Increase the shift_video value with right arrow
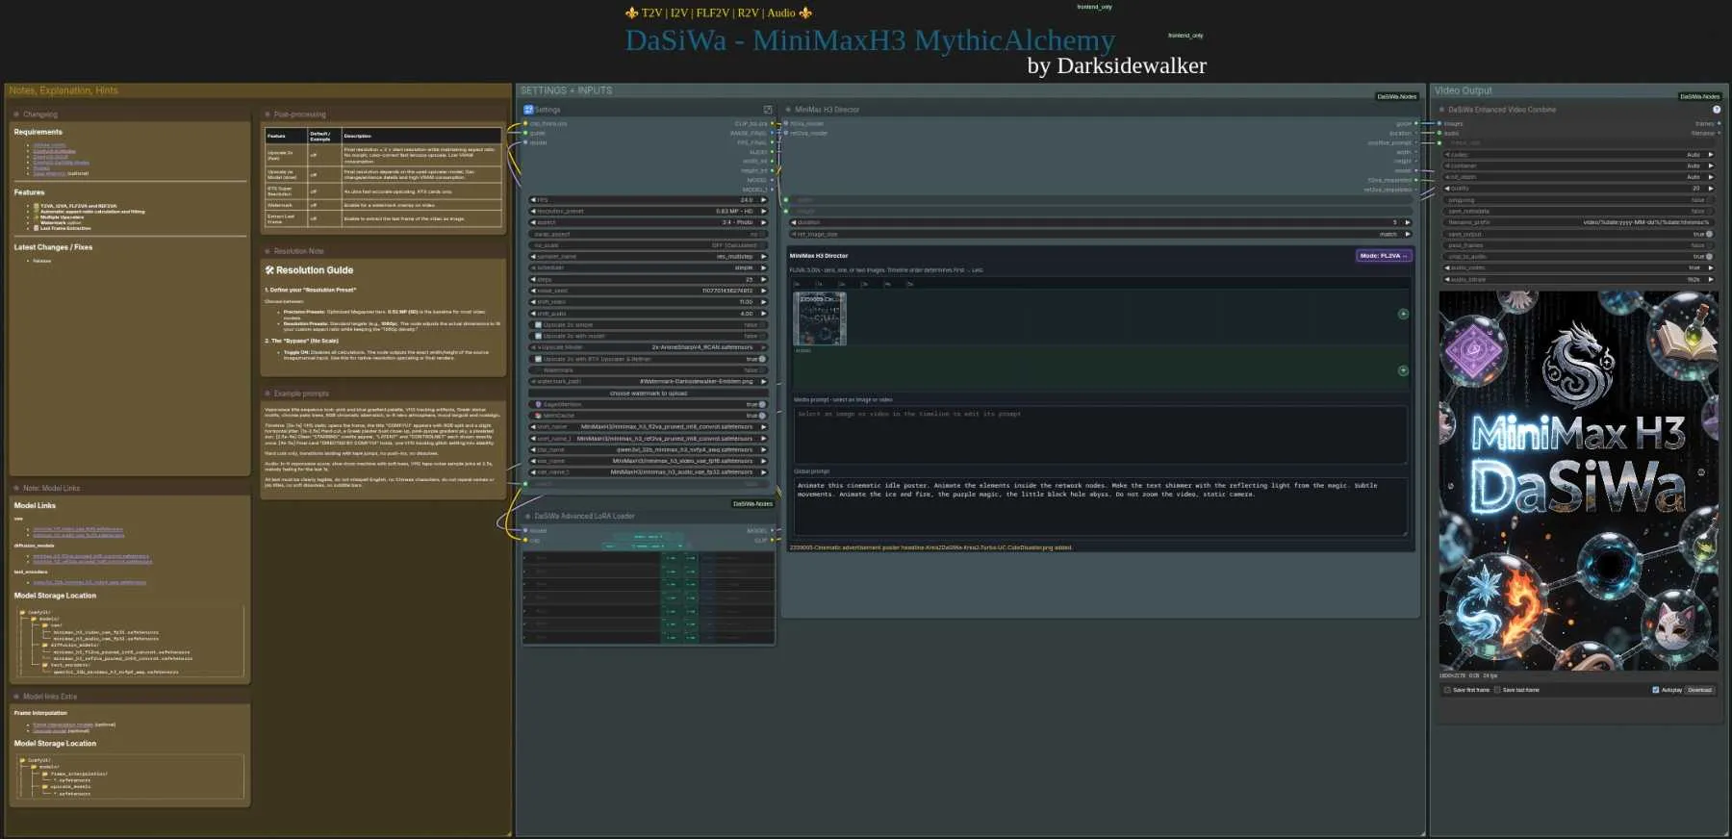This screenshot has height=839, width=1732. [764, 302]
